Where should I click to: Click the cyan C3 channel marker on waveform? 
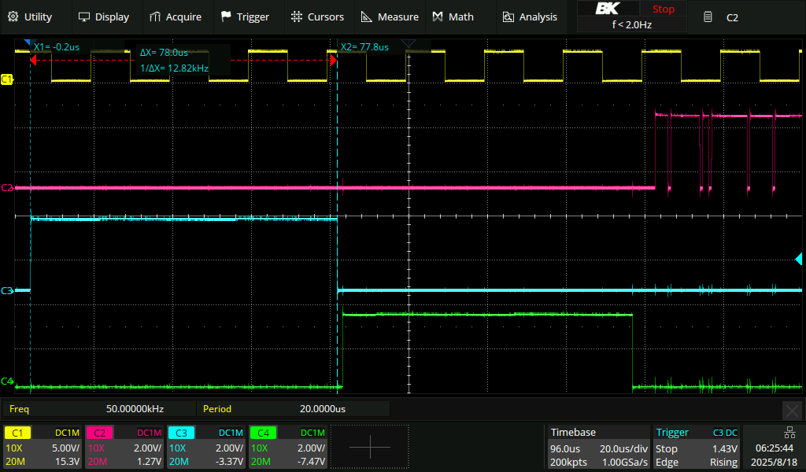pos(6,290)
